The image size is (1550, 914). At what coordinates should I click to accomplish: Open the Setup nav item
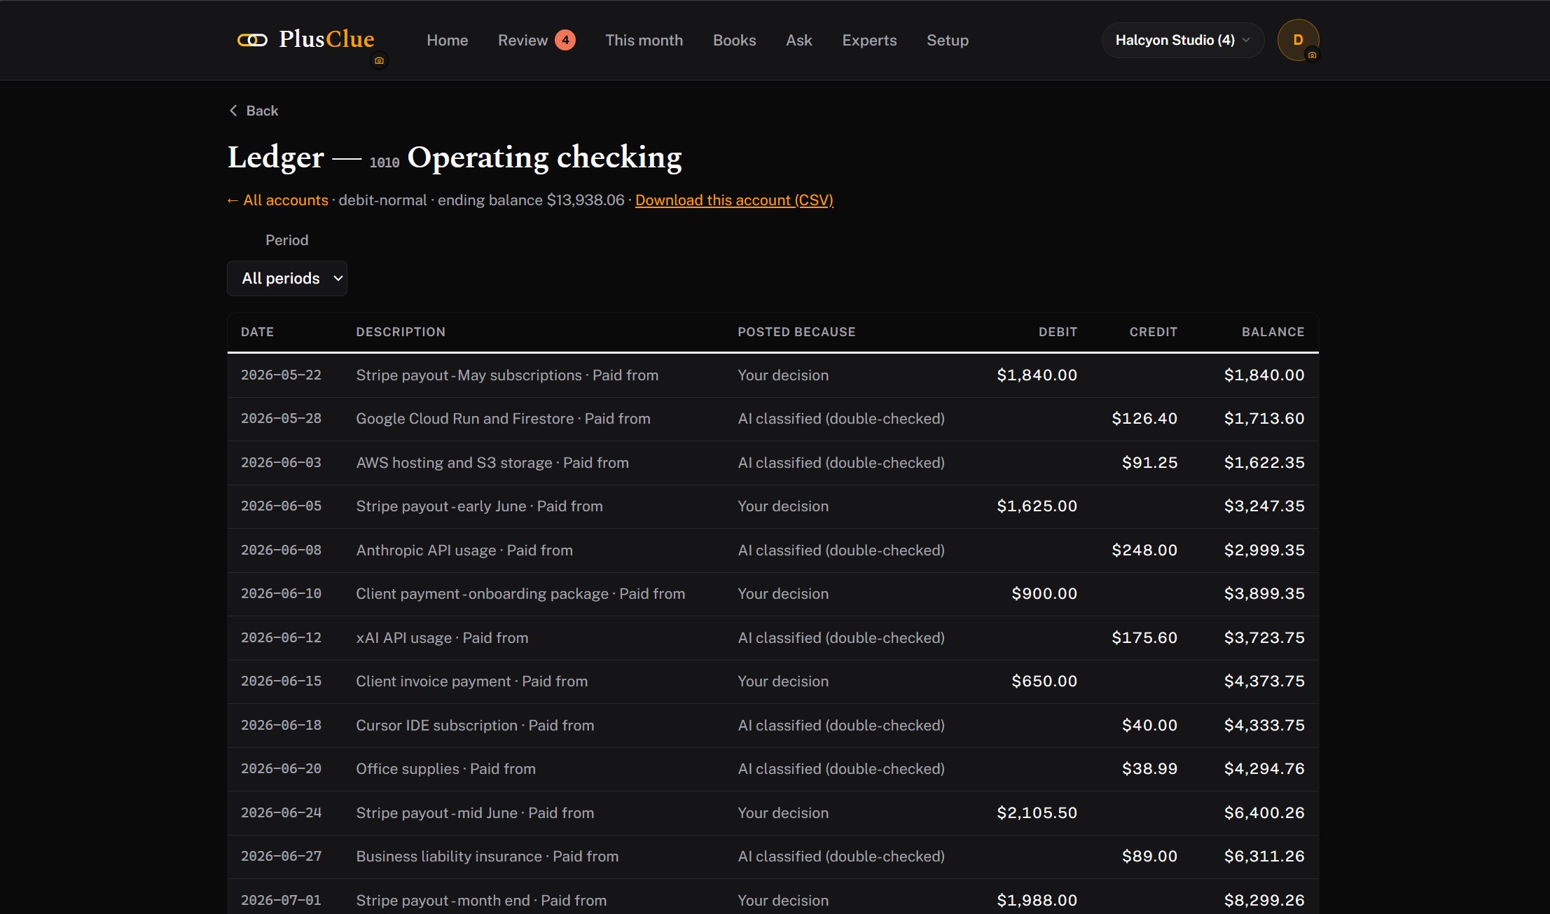[x=947, y=40]
